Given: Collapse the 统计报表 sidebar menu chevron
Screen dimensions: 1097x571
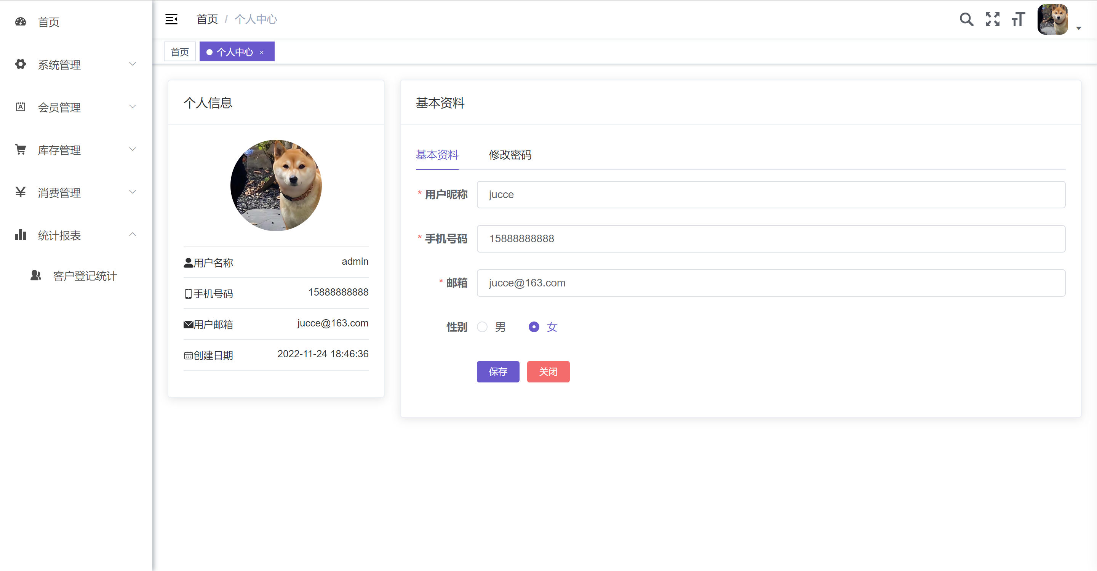Looking at the screenshot, I should click(x=133, y=234).
